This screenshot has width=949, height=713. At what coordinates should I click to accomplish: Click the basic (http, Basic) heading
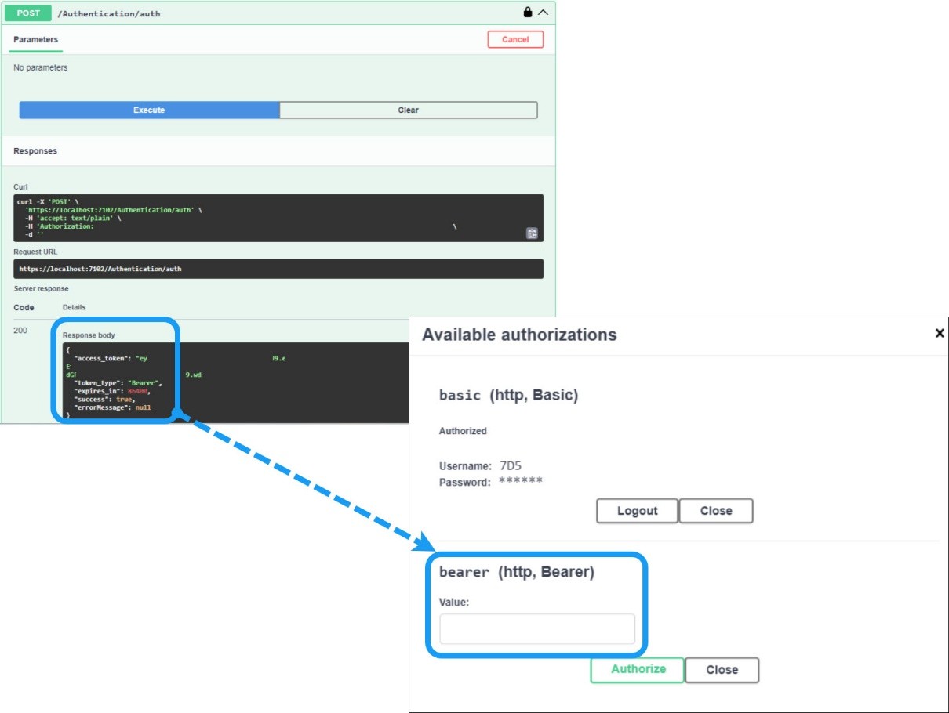[x=508, y=396]
